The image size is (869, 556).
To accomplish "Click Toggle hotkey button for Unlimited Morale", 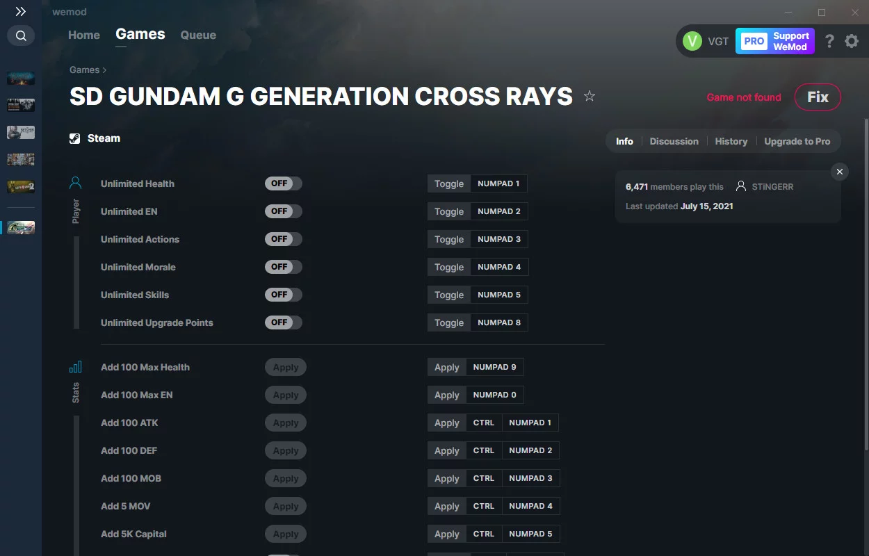I will tap(449, 267).
